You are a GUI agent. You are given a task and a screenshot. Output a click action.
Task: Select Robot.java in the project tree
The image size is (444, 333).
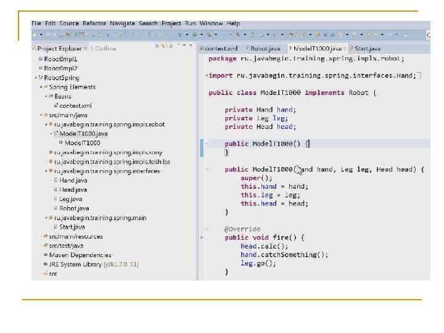point(72,208)
